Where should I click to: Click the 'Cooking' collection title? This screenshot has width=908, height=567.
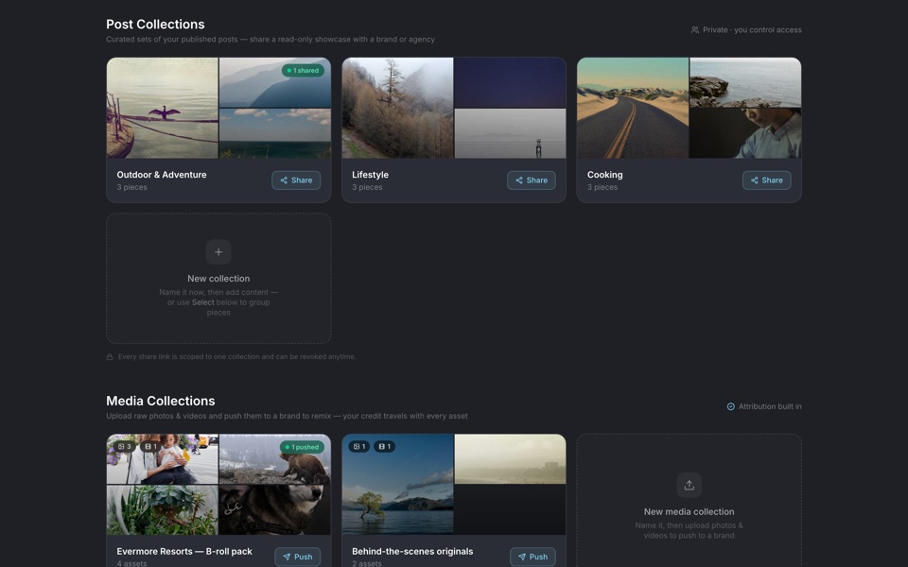coord(605,175)
